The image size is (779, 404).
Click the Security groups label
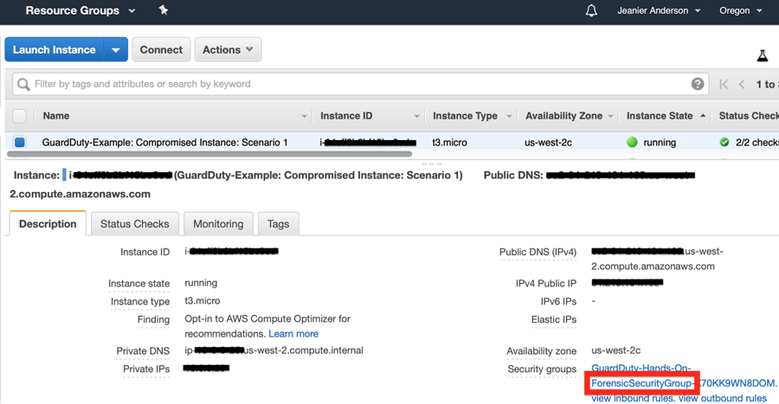(x=542, y=369)
